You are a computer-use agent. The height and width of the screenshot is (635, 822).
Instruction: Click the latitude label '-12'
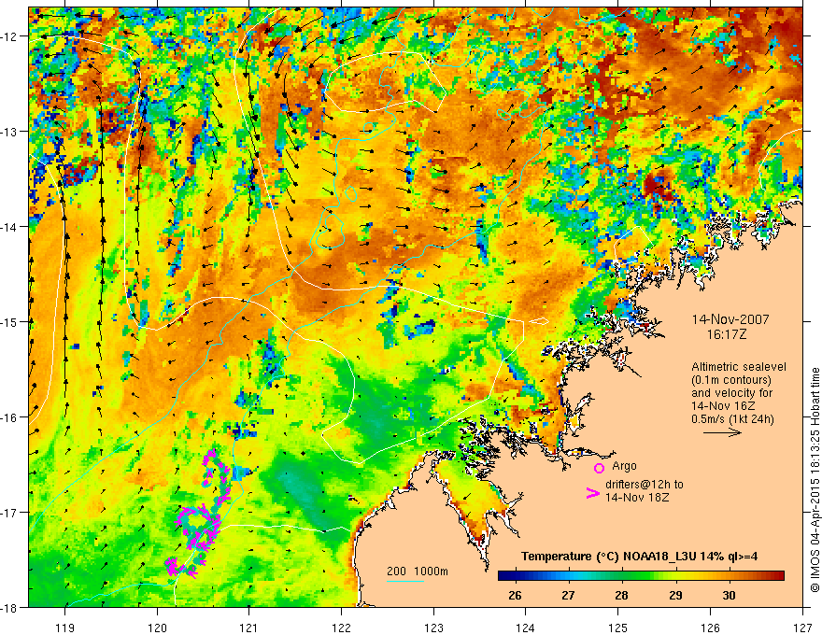click(x=11, y=36)
